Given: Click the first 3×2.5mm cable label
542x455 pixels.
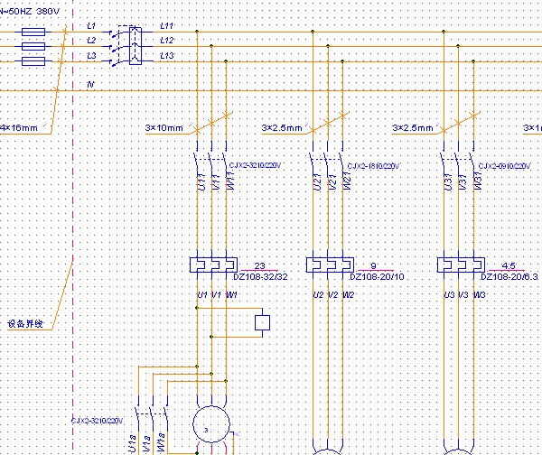Looking at the screenshot, I should (x=282, y=128).
